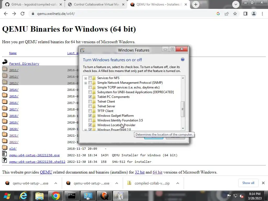This screenshot has width=268, height=201.
Task: Enable Subsystem for UNIX-based Applications checkbox
Action: coord(90,92)
